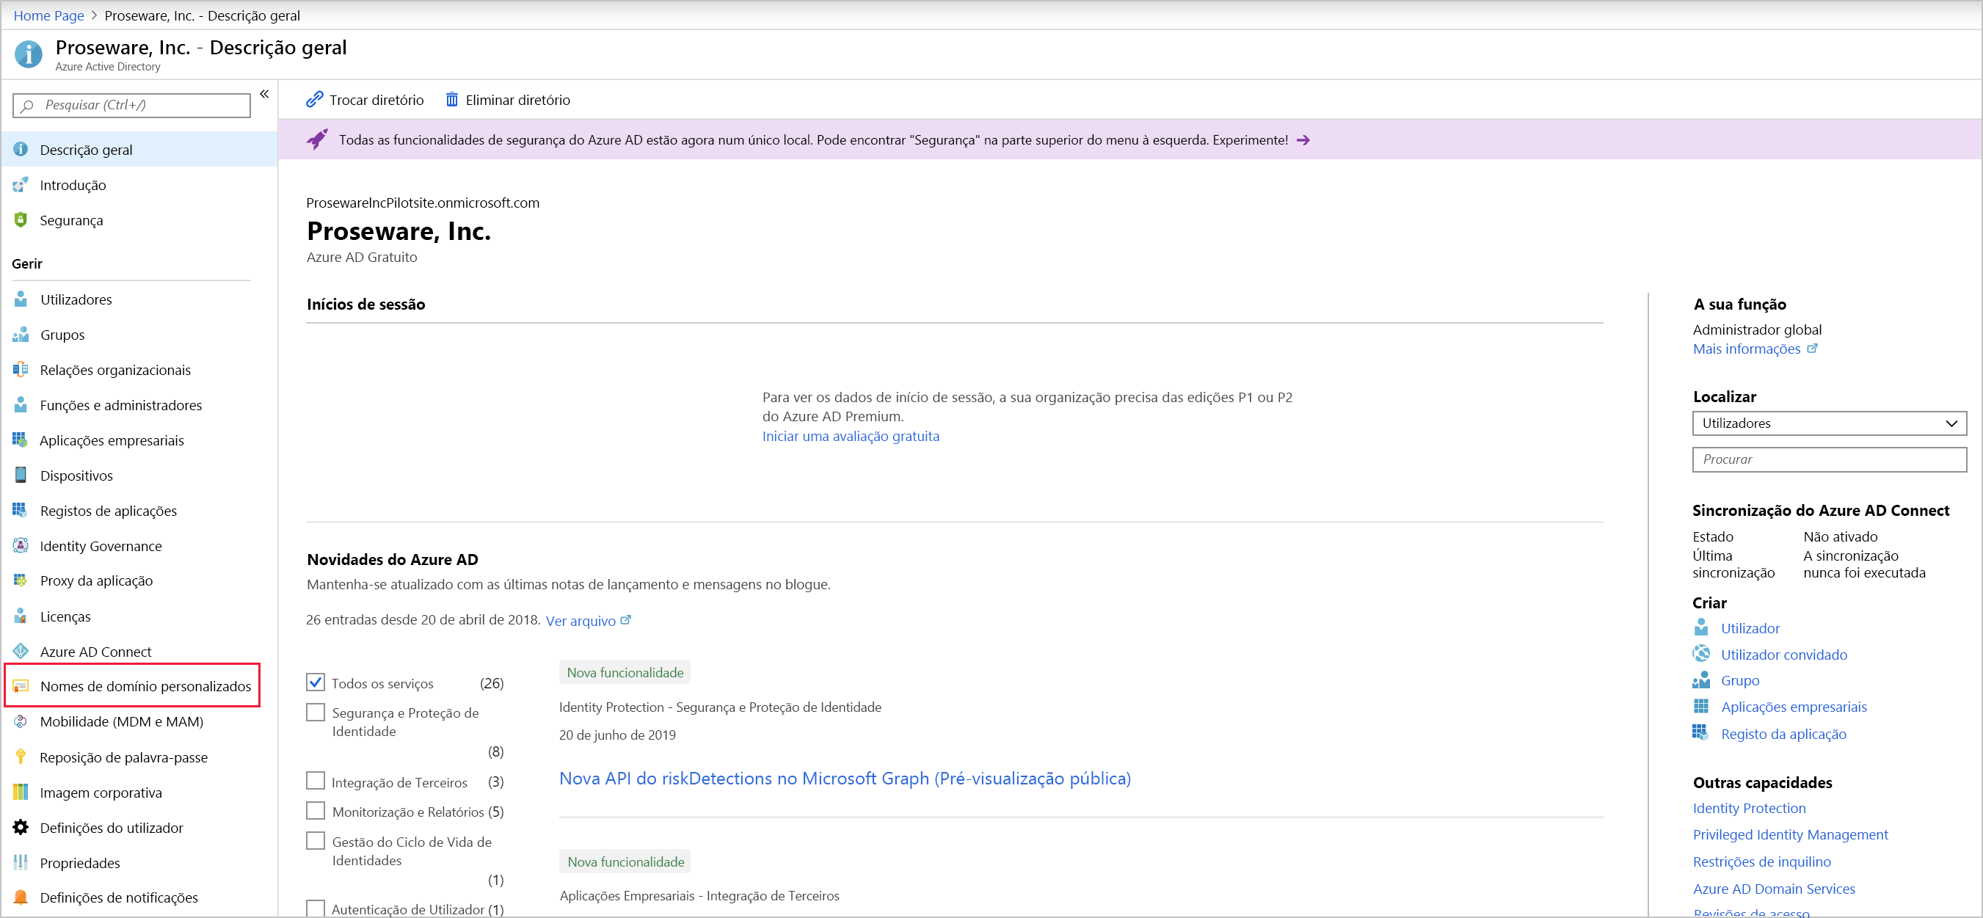Click the Relações organizacionais icon
The width and height of the screenshot is (1983, 918).
[21, 369]
